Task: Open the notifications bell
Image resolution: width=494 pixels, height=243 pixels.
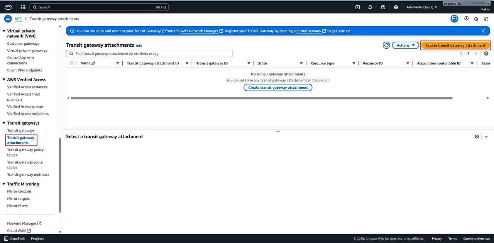Action: point(370,7)
